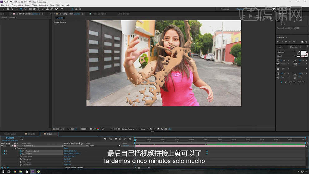Take a snapshot with camera icon
The image size is (309, 174).
pos(91,129)
